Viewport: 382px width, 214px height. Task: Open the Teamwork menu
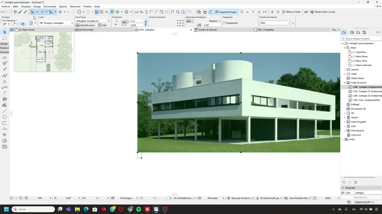coord(75,6)
